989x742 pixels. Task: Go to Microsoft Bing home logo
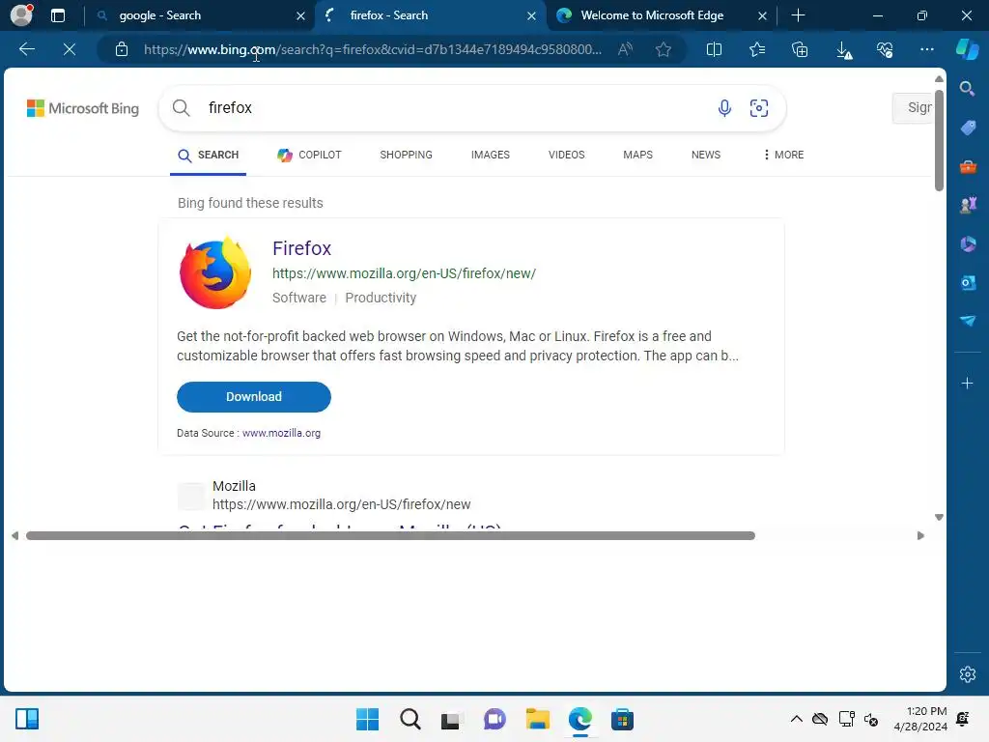click(83, 108)
